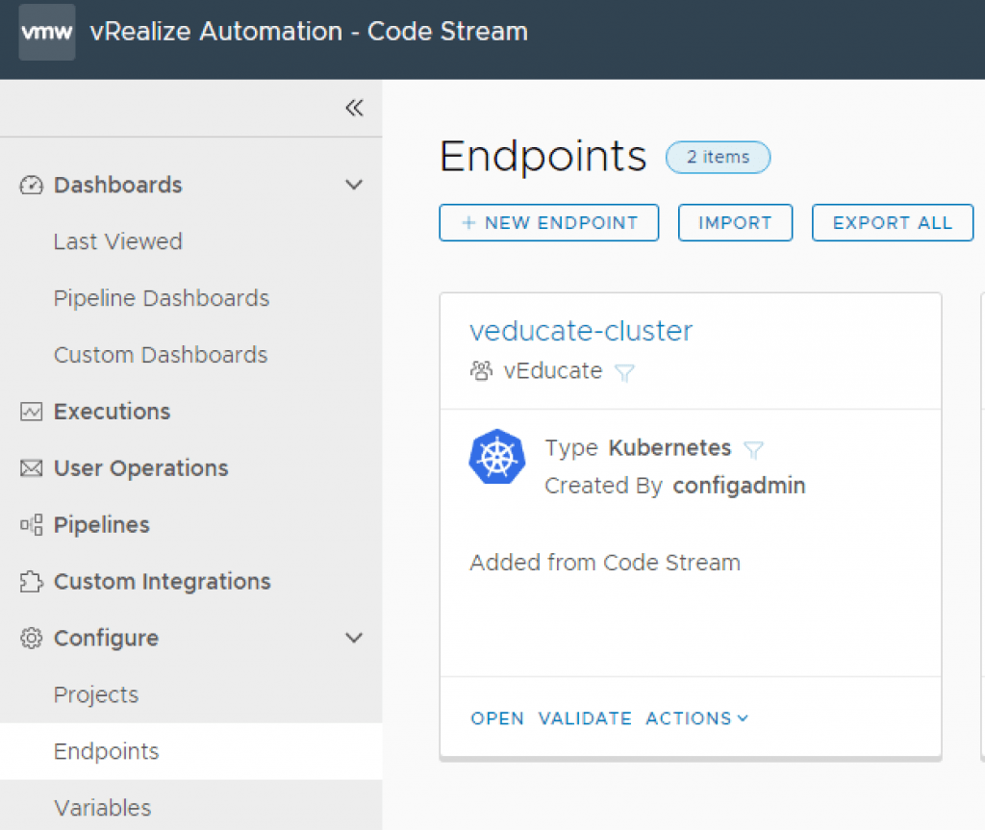Click the Pipelines icon
The width and height of the screenshot is (985, 830).
[x=31, y=525]
